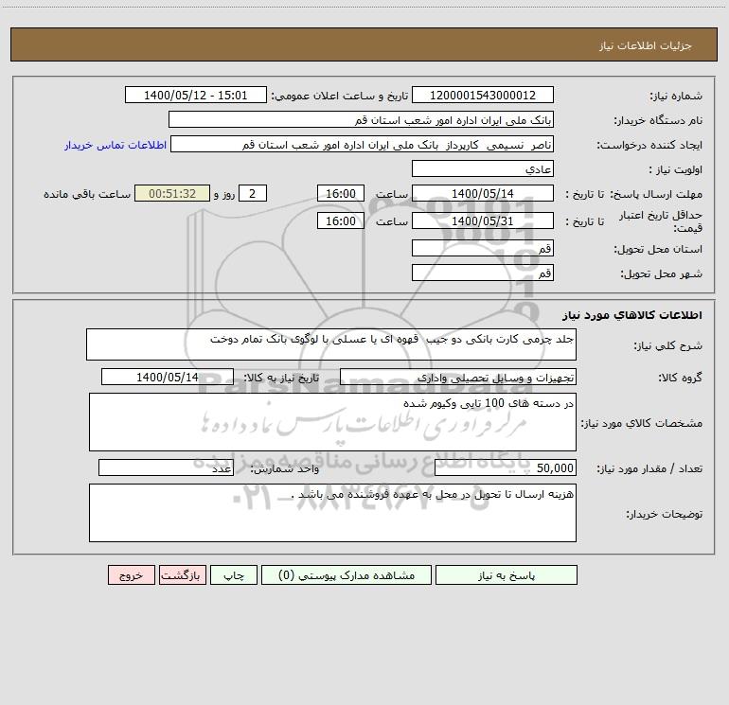
Task: Click 'تعداد / مقدار مورد نیاز:' label
Action: click(649, 468)
